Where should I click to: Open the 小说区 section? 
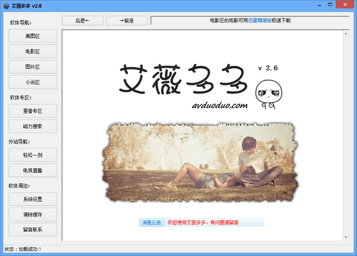(x=33, y=82)
